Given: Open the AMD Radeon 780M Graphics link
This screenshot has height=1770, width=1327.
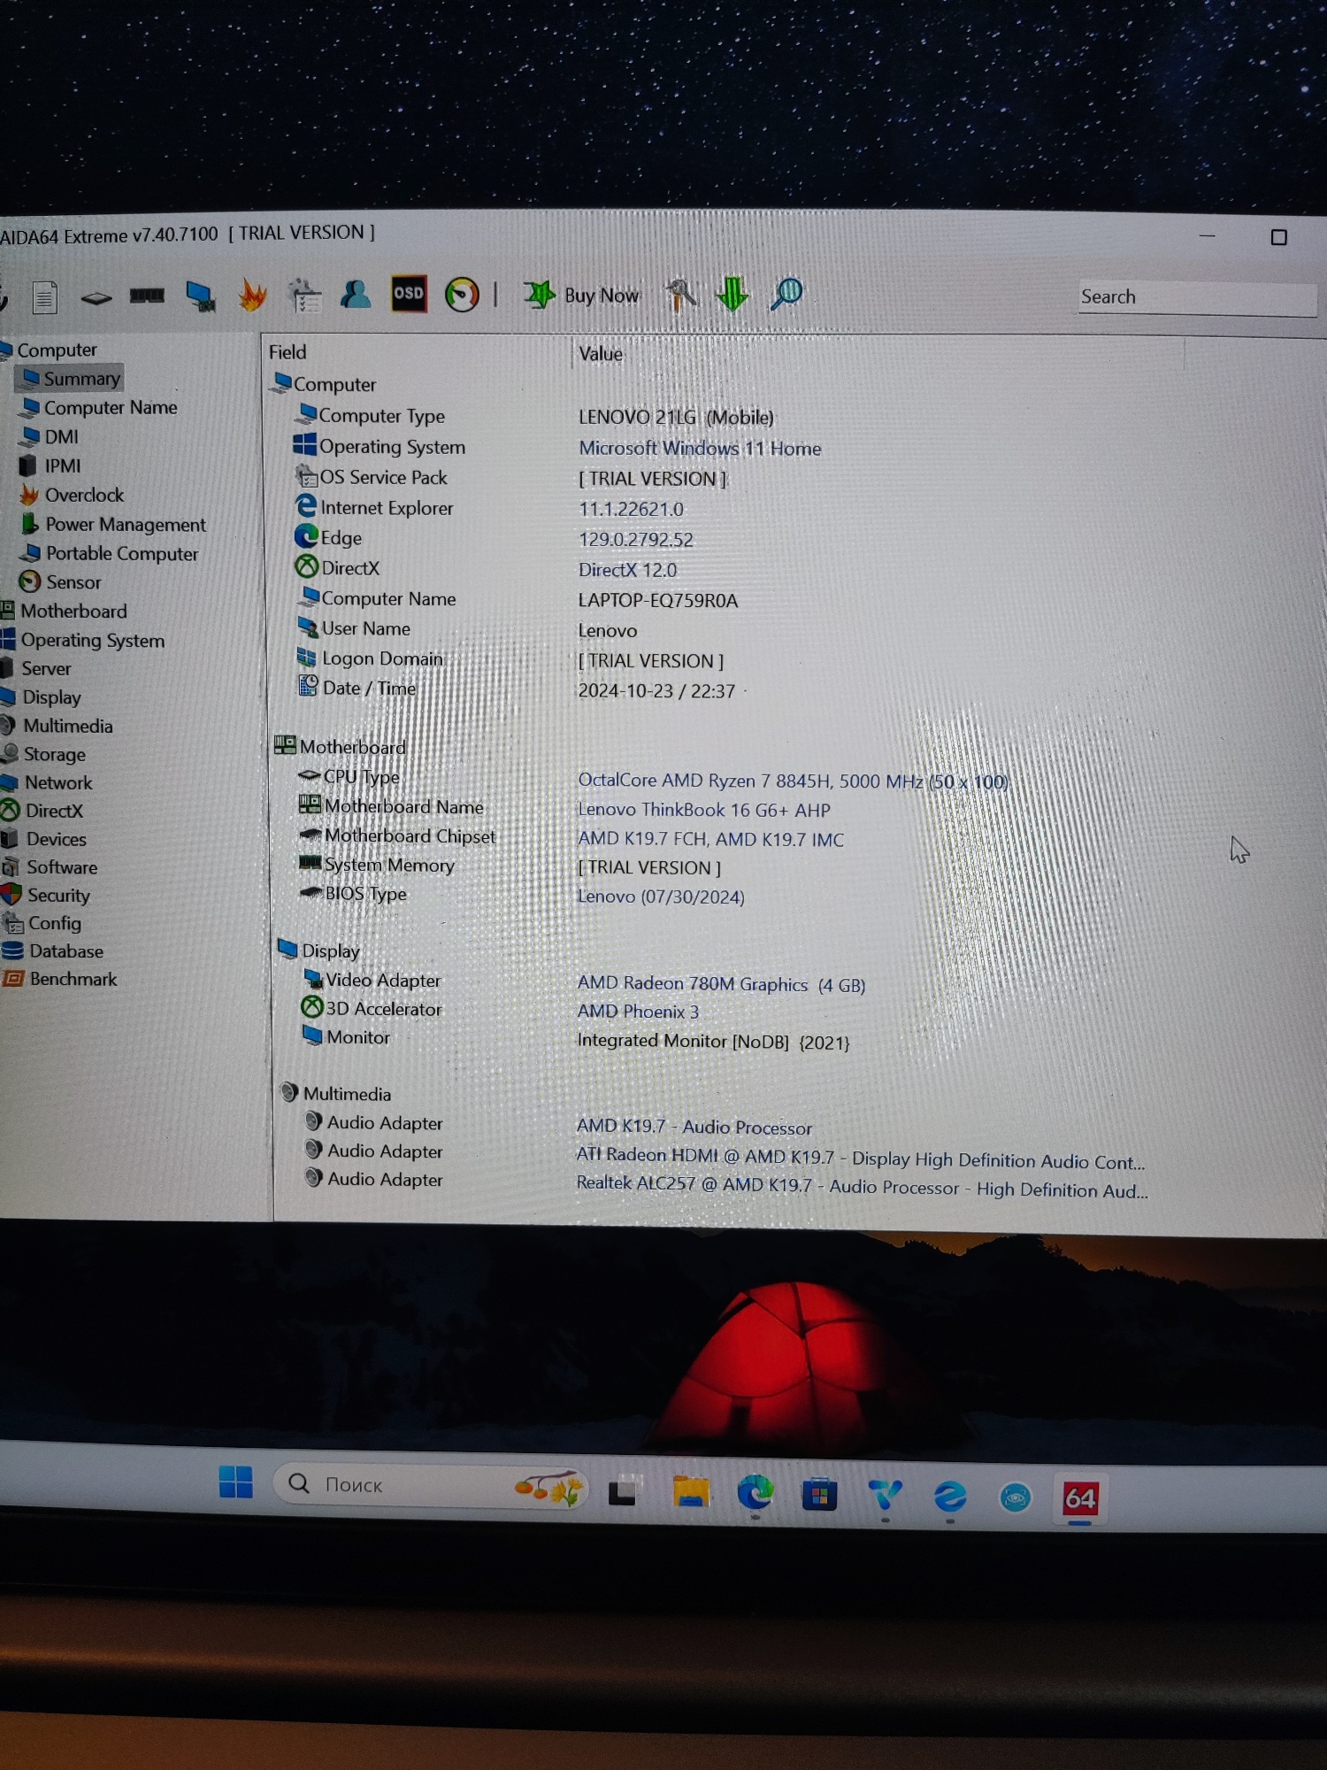Looking at the screenshot, I should 721,984.
